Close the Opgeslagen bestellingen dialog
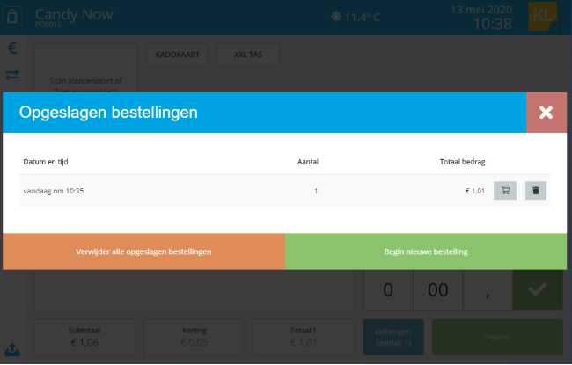Image resolution: width=572 pixels, height=365 pixels. tap(546, 113)
